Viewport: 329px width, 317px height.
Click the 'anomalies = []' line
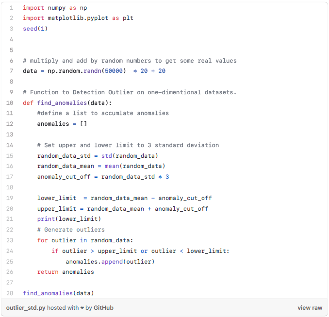coord(62,124)
